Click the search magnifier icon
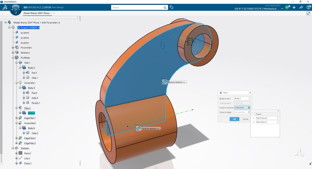The width and height of the screenshot is (312, 169). tap(165, 7)
